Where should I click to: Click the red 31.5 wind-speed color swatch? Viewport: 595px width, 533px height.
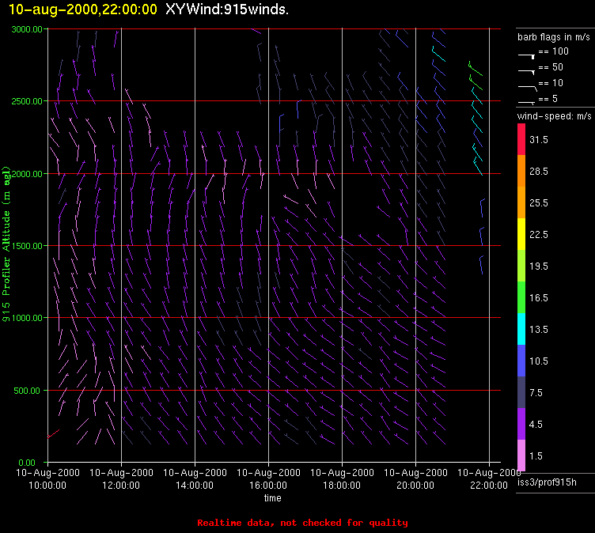click(521, 139)
